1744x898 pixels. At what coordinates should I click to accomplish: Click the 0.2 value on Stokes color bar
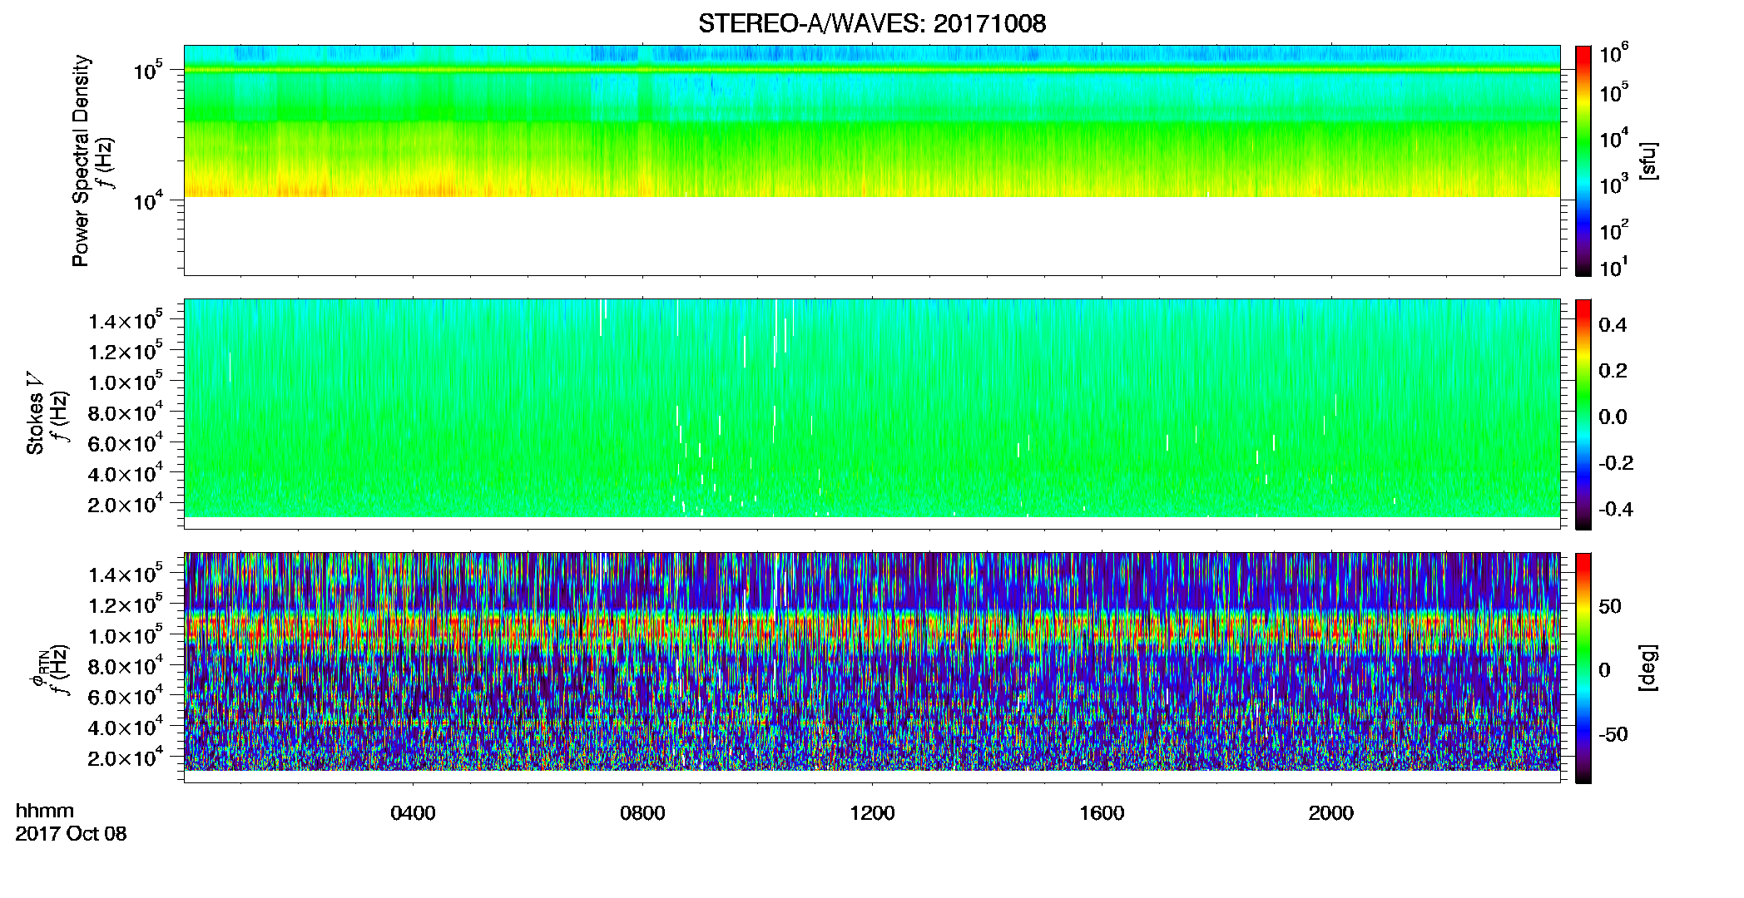point(1613,371)
